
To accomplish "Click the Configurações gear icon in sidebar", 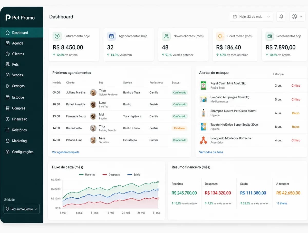I will [8, 152].
